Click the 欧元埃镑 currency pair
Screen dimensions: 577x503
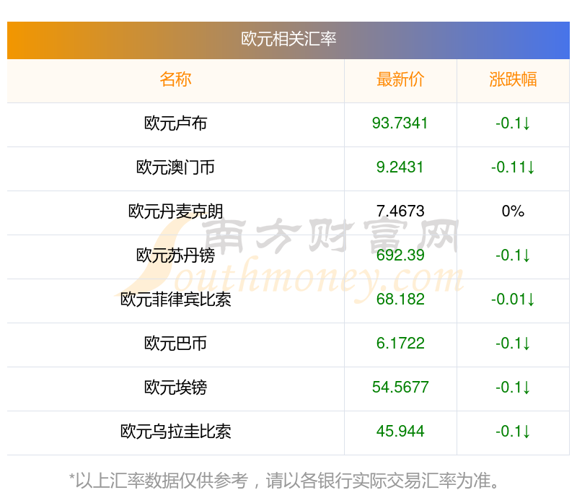tap(175, 388)
